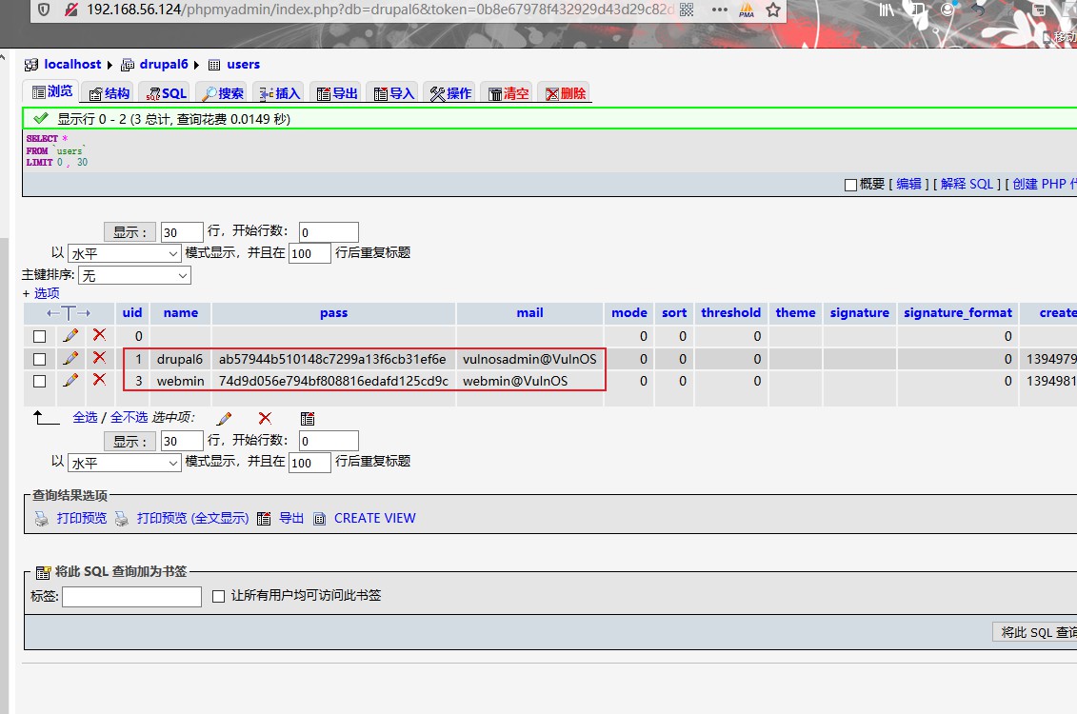Click the print preview printer icon
This screenshot has width=1077, height=714.
pos(42,519)
